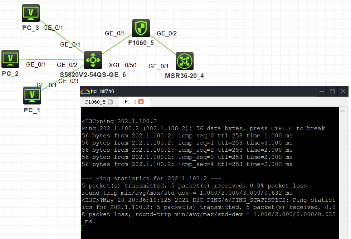Viewport: 351px width, 239px height.
Task: Click the terminal scrollbar up arrow
Action: point(343,111)
